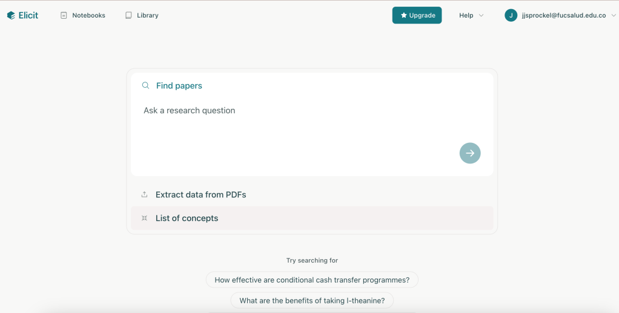Pick the l-theanine benefits suggested search

point(312,300)
